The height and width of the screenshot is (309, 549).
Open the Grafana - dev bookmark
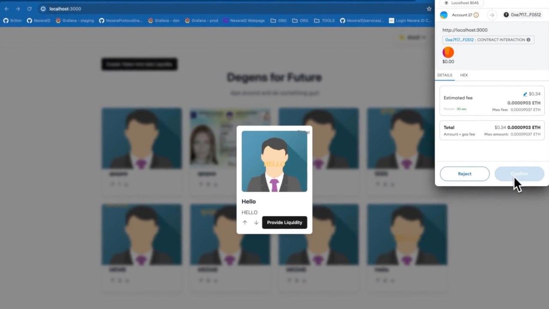point(163,20)
